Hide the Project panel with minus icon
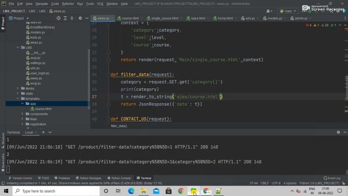This screenshot has height=196, width=348. coord(86,18)
